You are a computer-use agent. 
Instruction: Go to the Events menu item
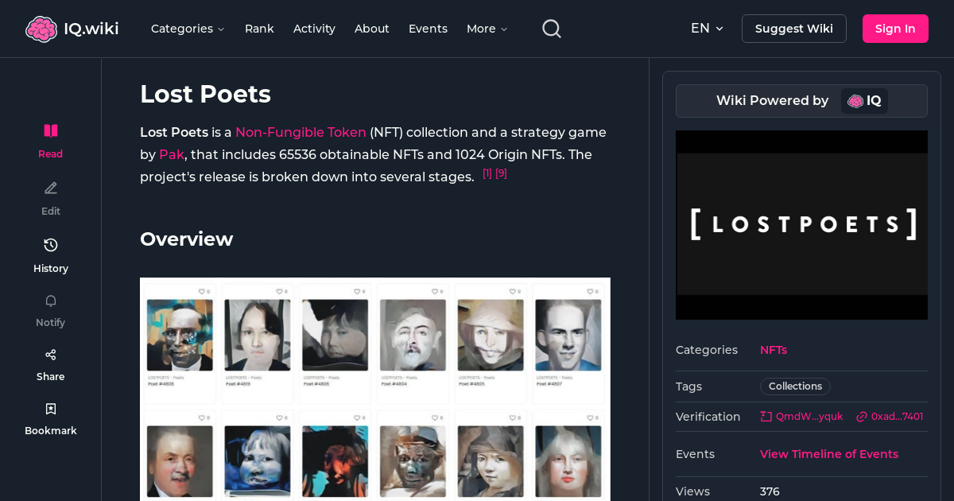tap(428, 29)
